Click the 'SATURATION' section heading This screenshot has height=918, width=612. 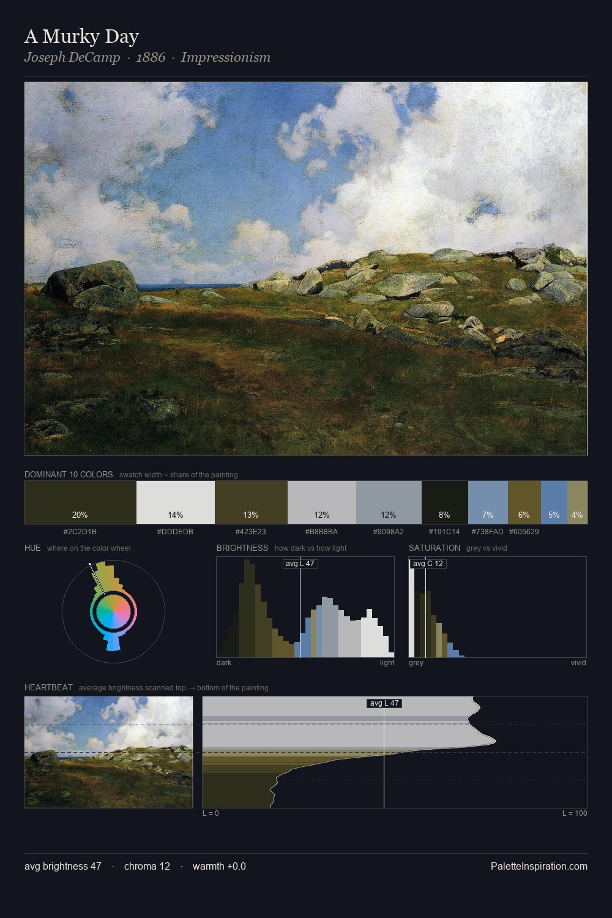435,548
